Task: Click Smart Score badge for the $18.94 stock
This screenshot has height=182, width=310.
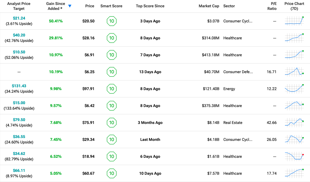Action: pyautogui.click(x=111, y=156)
